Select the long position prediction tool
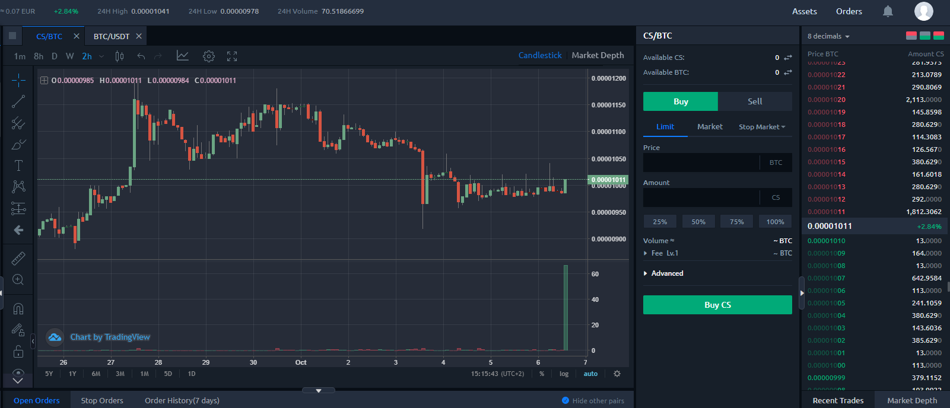 pos(18,208)
